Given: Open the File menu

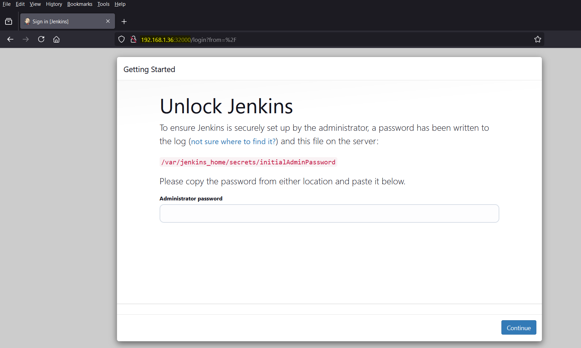Looking at the screenshot, I should click(x=7, y=4).
